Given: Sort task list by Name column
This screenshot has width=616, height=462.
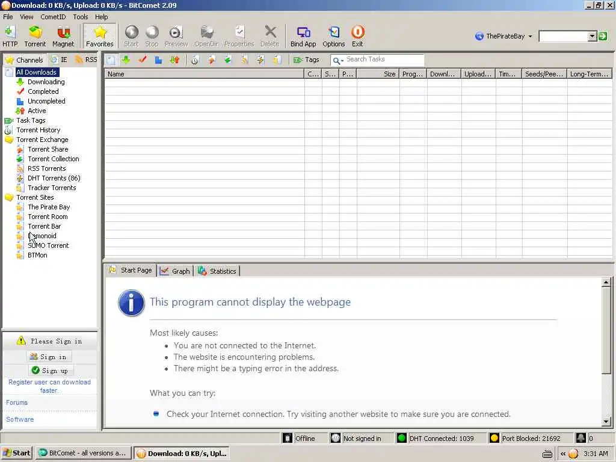Looking at the screenshot, I should click(205, 74).
